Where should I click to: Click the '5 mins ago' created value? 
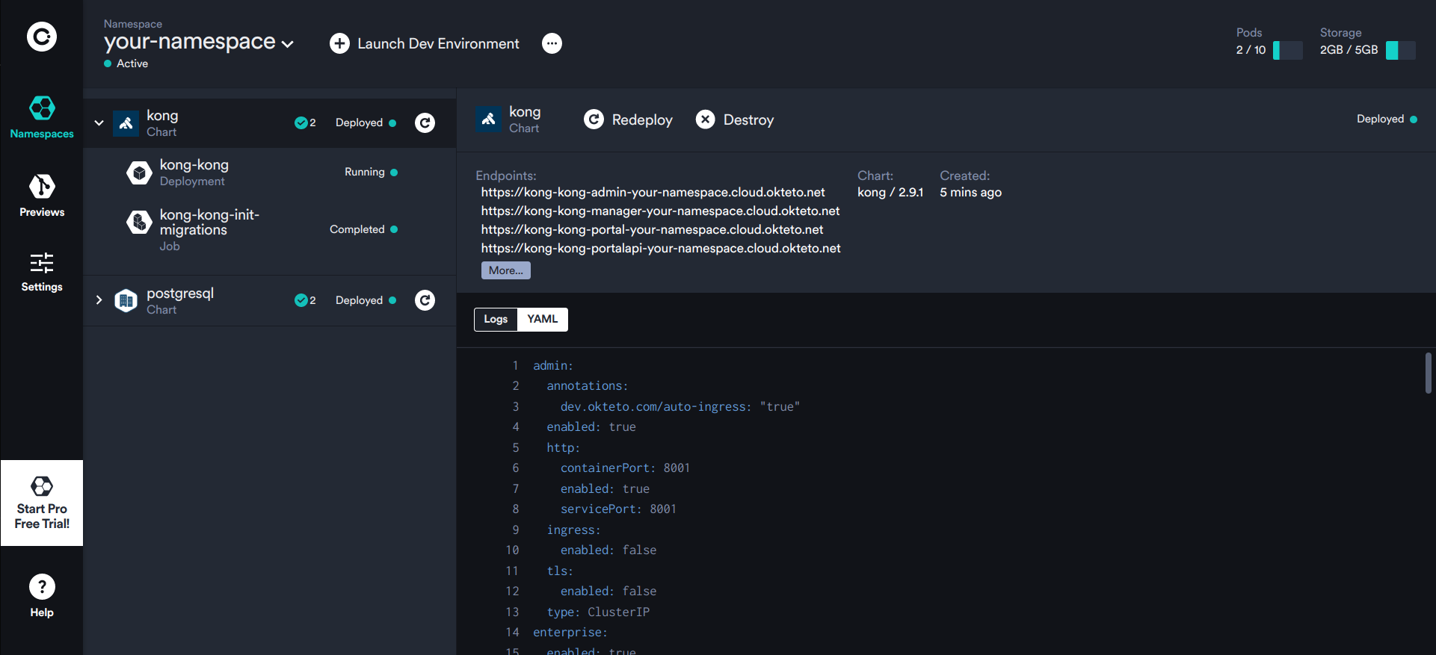coord(970,192)
